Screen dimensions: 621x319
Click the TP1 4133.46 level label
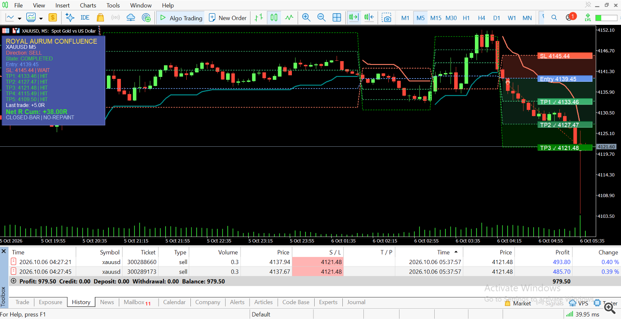coord(566,102)
